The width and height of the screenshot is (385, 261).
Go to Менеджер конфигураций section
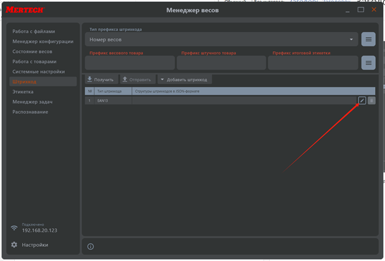(x=43, y=41)
